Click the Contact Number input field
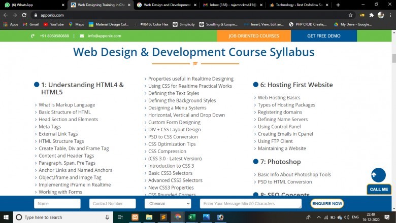396x223 pixels. 112,203
